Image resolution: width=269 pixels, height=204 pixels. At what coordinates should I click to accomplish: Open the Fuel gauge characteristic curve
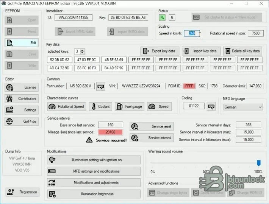point(130,106)
